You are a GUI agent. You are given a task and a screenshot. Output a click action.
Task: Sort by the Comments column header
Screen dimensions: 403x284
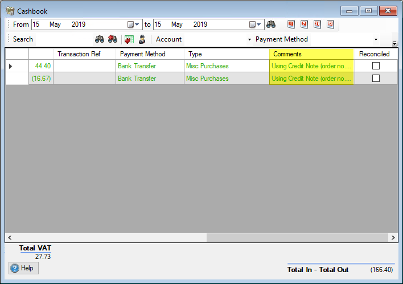[311, 54]
